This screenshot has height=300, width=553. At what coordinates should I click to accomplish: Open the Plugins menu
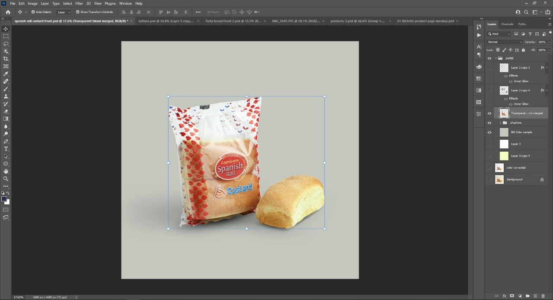click(x=110, y=3)
